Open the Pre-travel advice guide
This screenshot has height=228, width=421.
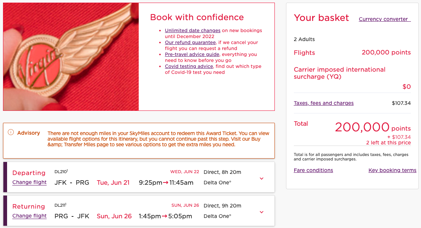click(192, 54)
